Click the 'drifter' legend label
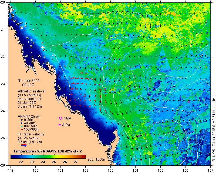This screenshot has width=216, height=173. (x=66, y=125)
